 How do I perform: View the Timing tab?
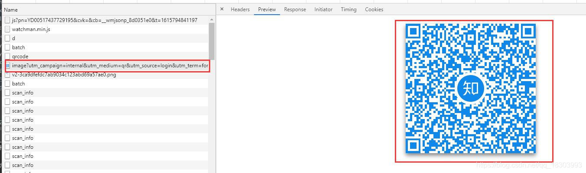pyautogui.click(x=348, y=9)
